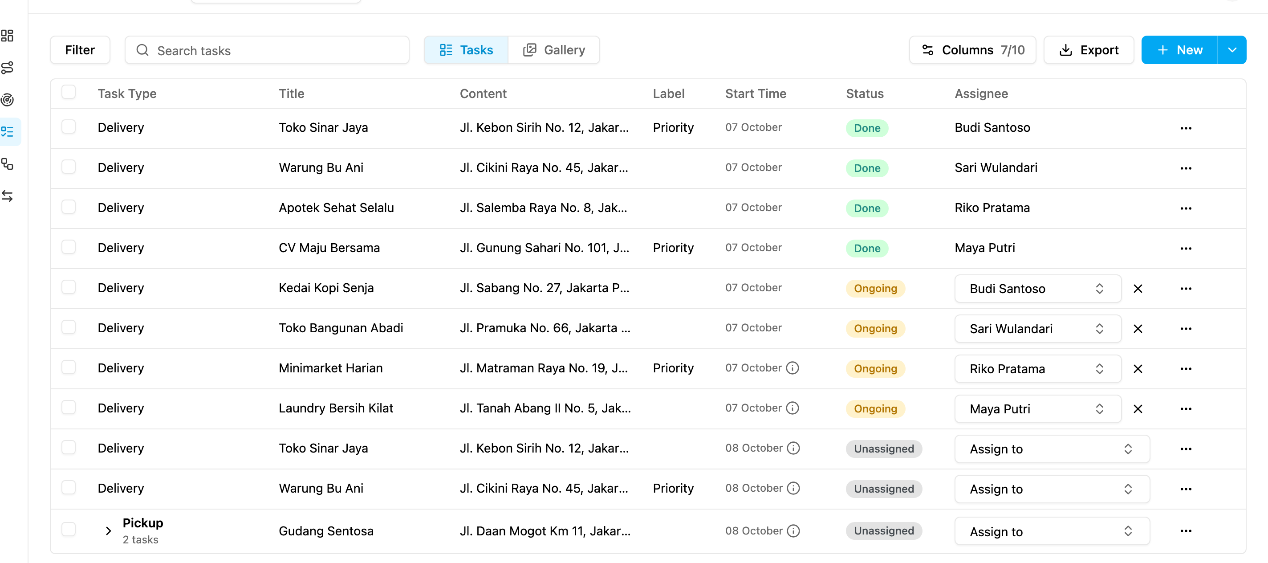Open the New button dropdown arrow
Screen dimensions: 1268x563
click(x=1231, y=50)
